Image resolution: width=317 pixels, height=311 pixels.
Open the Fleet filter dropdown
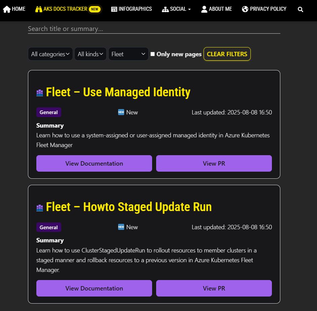tap(128, 54)
